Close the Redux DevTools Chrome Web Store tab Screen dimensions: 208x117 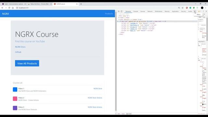point(51,4)
